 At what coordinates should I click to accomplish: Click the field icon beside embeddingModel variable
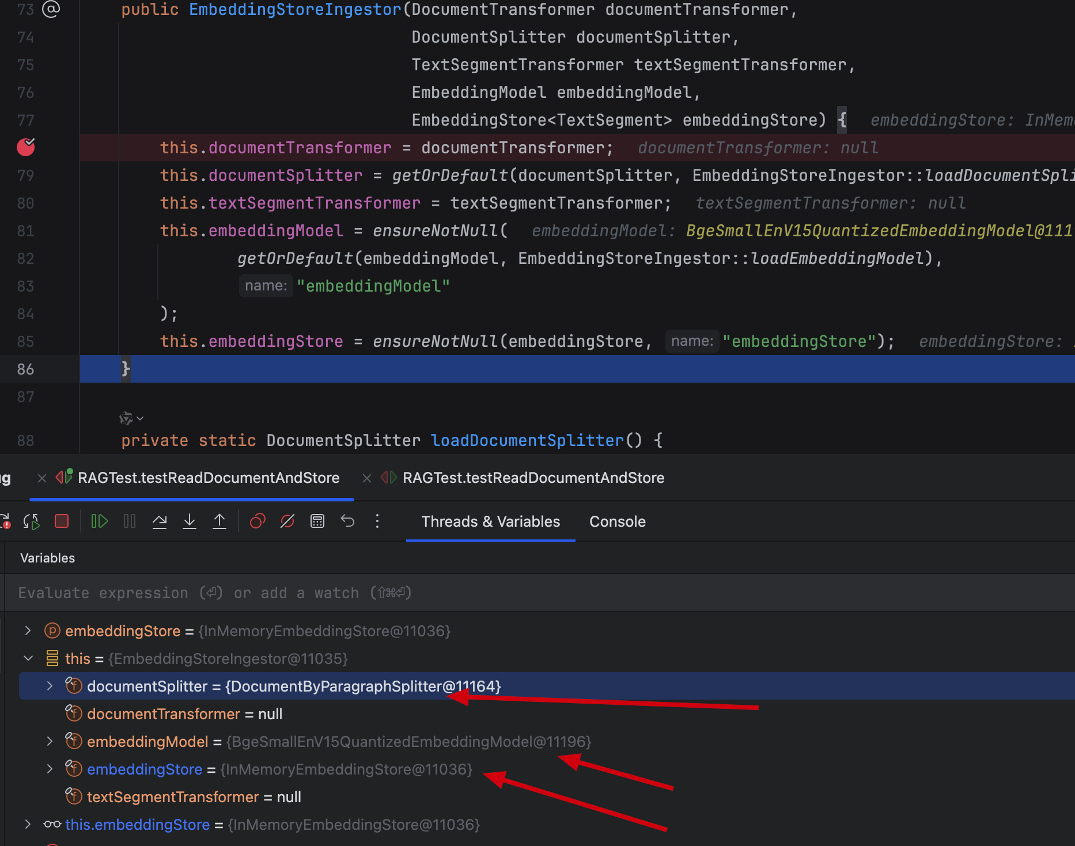[74, 741]
